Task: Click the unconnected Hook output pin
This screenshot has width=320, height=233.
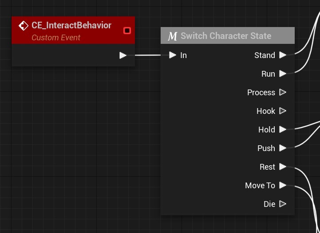Action: tap(283, 111)
